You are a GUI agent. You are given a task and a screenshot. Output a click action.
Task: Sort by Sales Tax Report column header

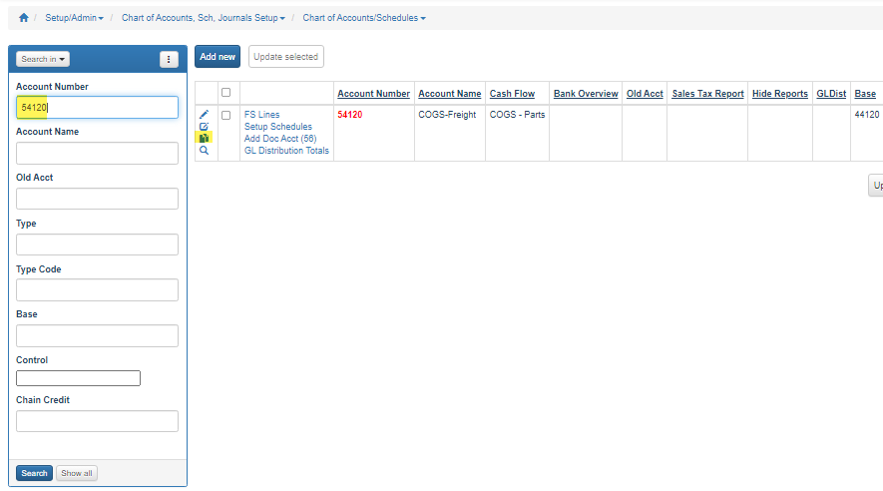pos(707,94)
